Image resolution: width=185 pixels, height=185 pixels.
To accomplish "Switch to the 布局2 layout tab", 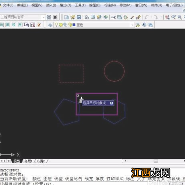I will [41, 161].
